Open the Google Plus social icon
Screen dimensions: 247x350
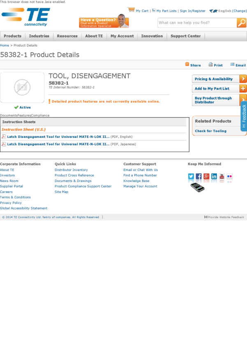tap(206, 176)
